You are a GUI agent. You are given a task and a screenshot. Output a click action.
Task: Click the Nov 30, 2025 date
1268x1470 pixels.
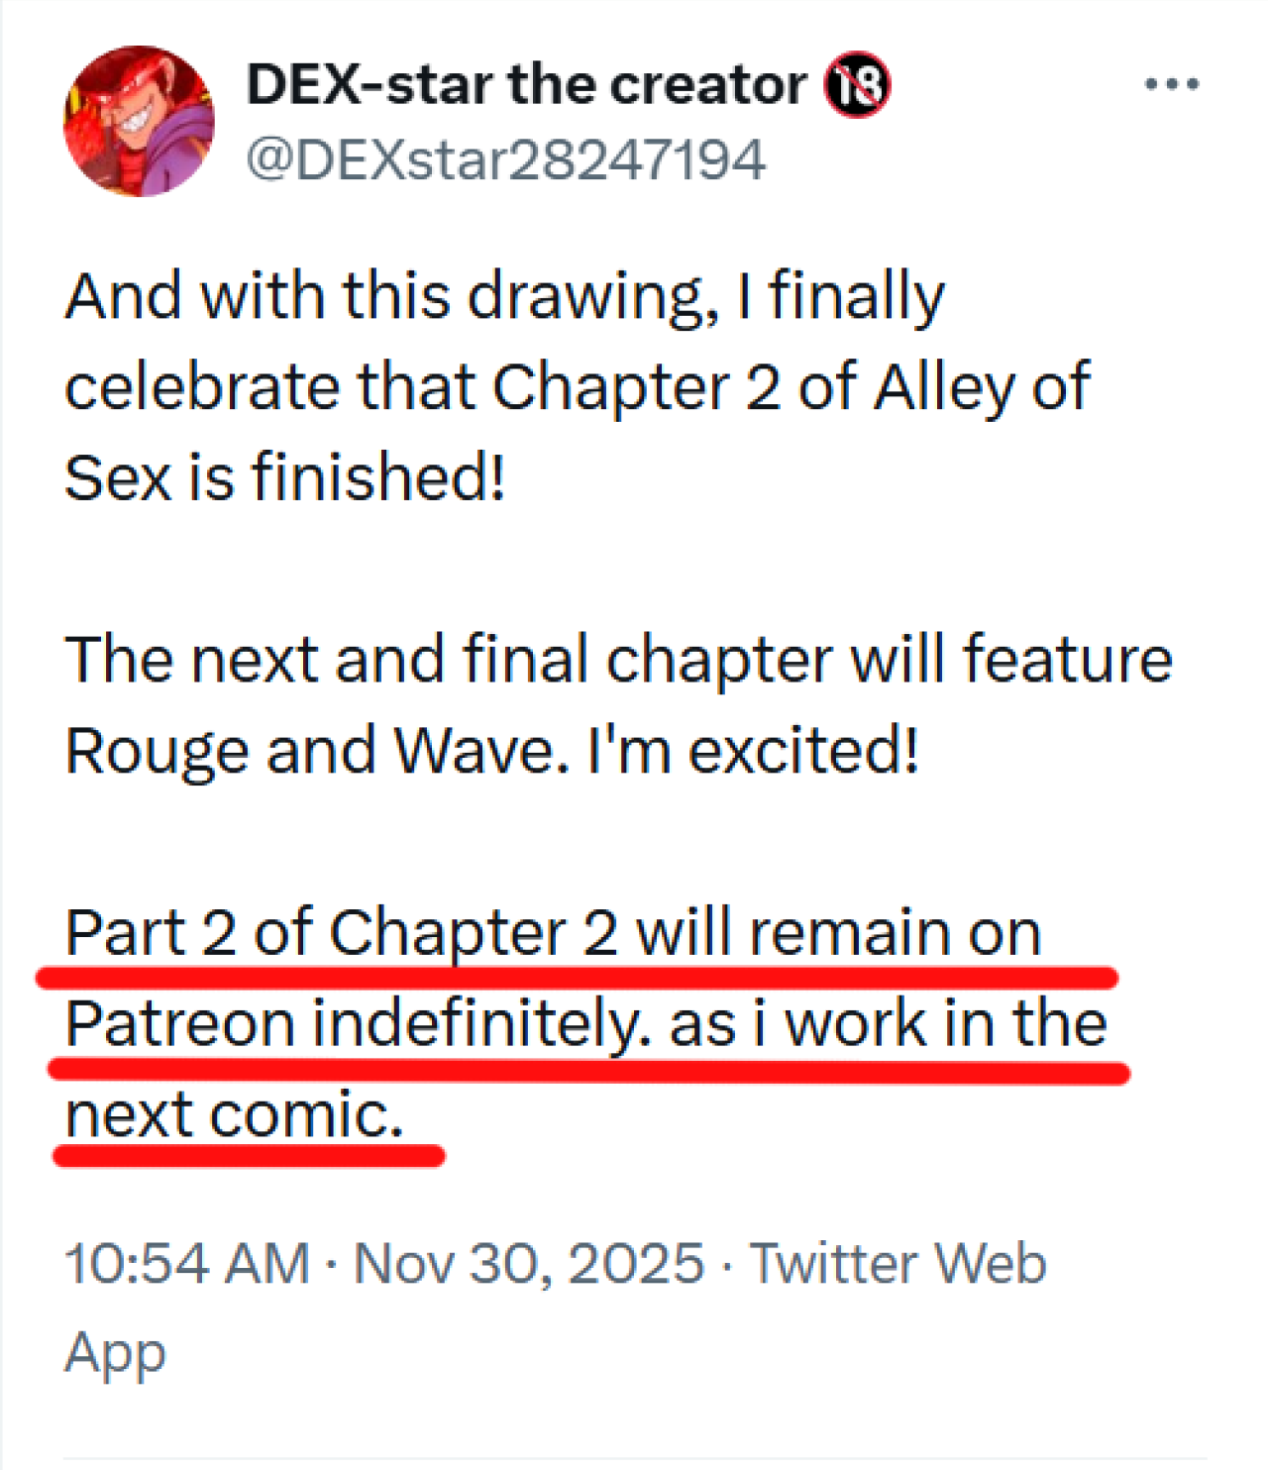click(529, 1264)
